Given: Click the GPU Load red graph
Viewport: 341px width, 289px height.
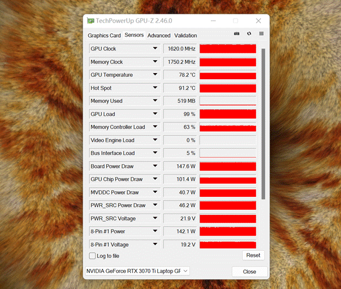Looking at the screenshot, I should pyautogui.click(x=228, y=114).
